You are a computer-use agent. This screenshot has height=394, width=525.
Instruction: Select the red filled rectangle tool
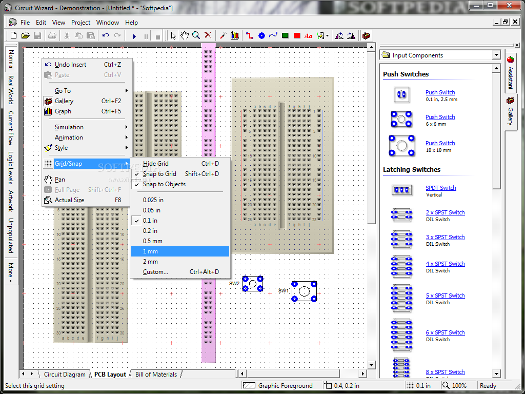297,35
